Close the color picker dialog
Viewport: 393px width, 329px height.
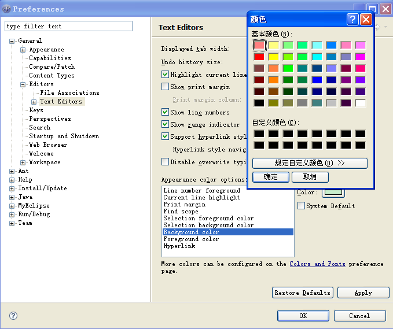pyautogui.click(x=366, y=20)
